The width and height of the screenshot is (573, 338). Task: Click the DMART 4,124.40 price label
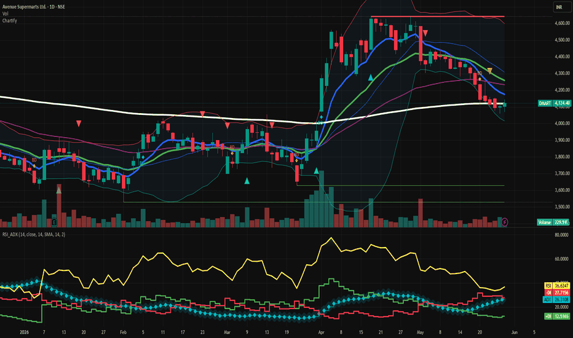point(555,103)
